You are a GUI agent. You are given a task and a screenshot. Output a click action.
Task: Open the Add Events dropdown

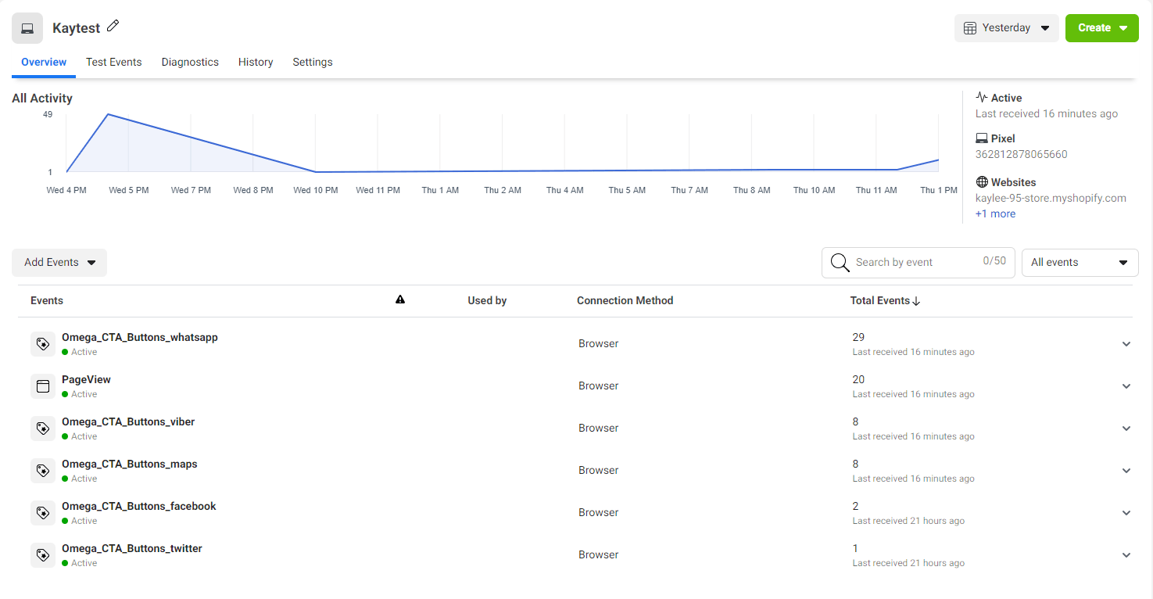coord(59,263)
